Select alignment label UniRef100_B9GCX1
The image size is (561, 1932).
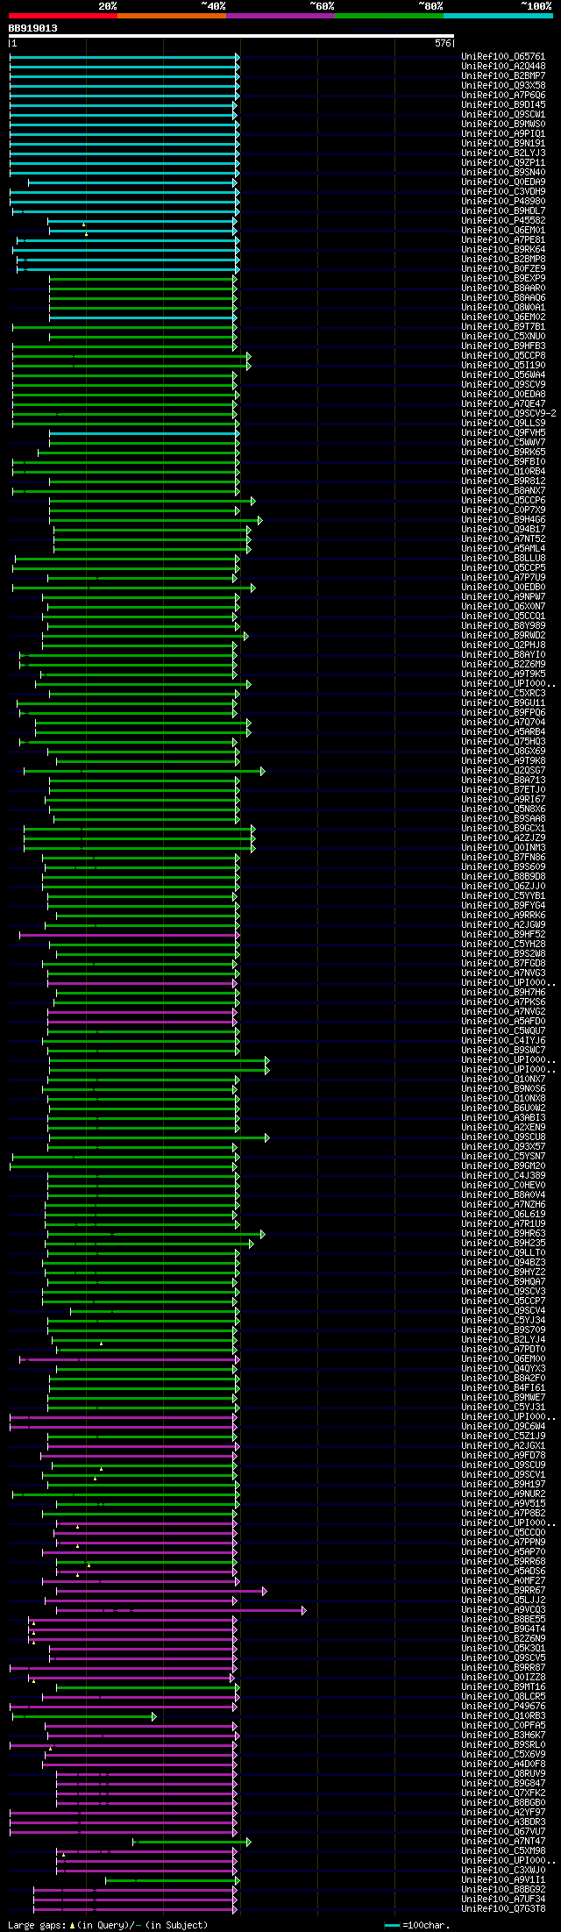click(503, 828)
